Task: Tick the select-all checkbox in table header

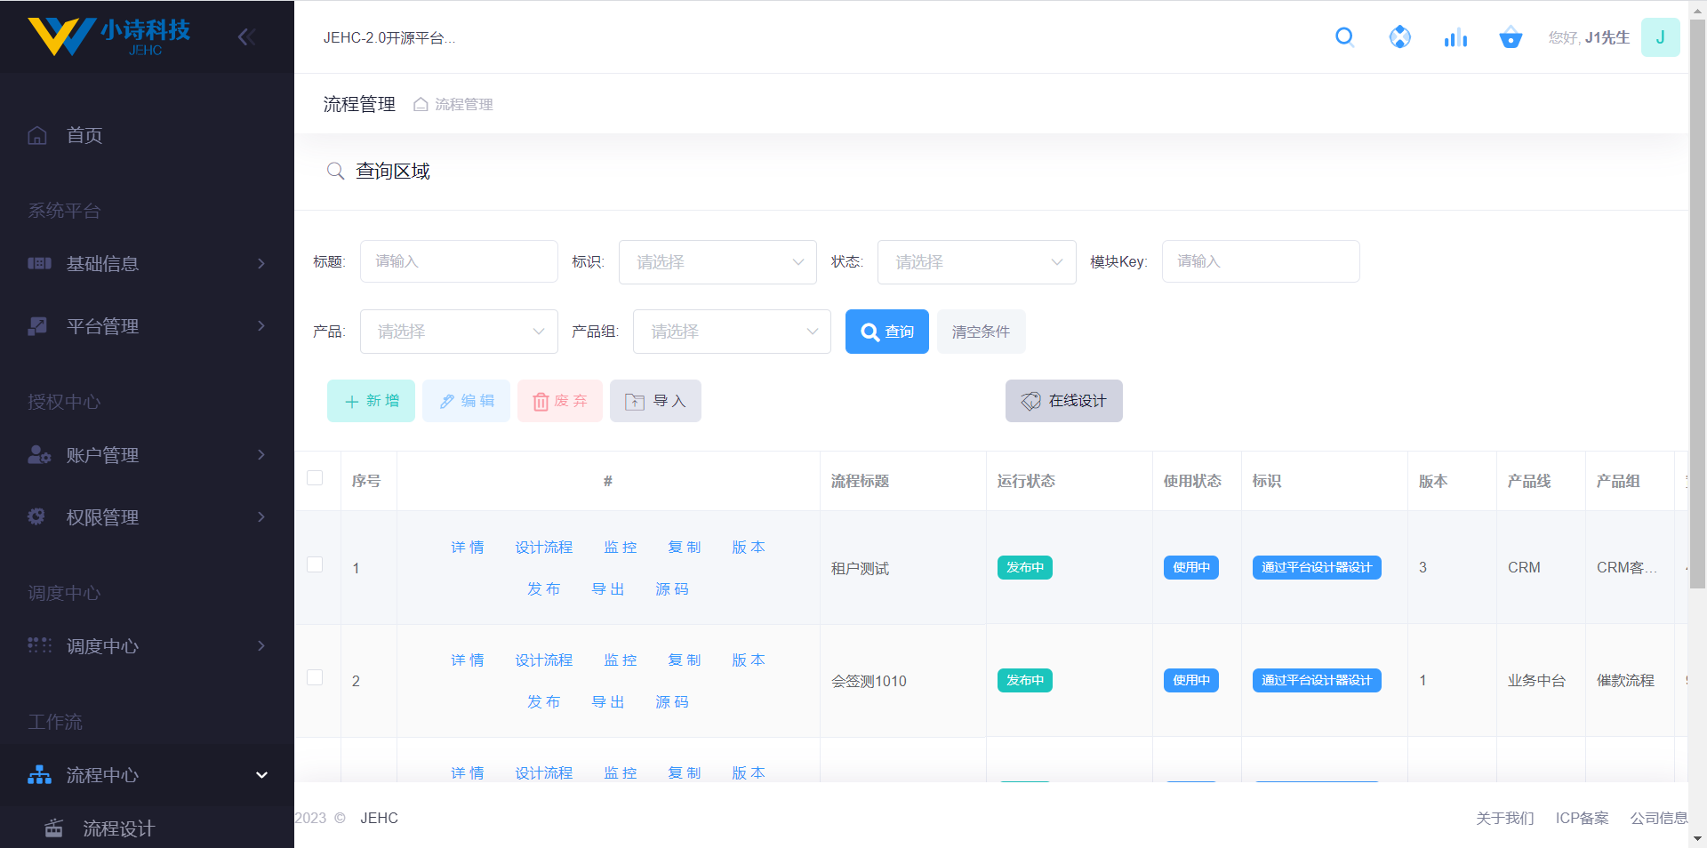Action: (x=315, y=478)
